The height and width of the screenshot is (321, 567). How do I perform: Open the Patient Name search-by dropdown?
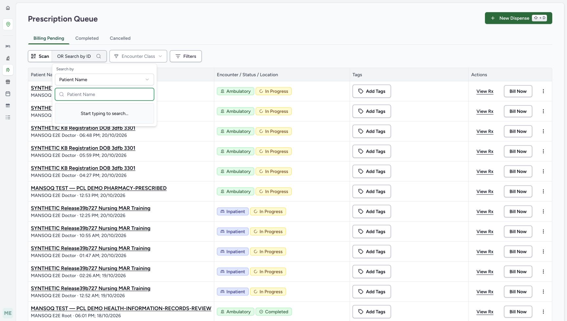tap(104, 80)
